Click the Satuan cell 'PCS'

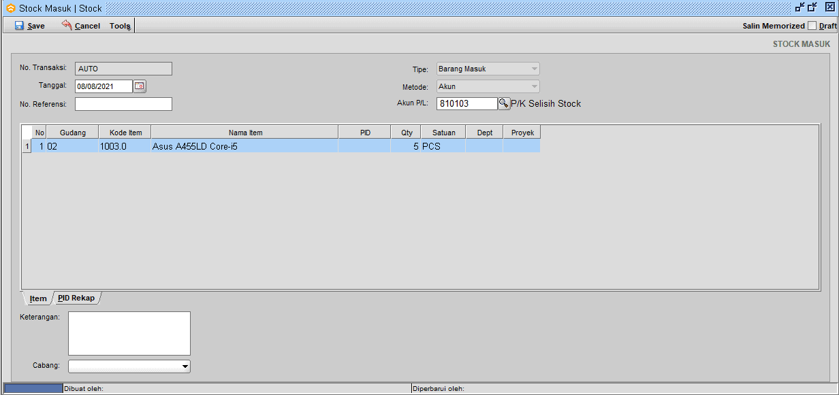[x=443, y=146]
